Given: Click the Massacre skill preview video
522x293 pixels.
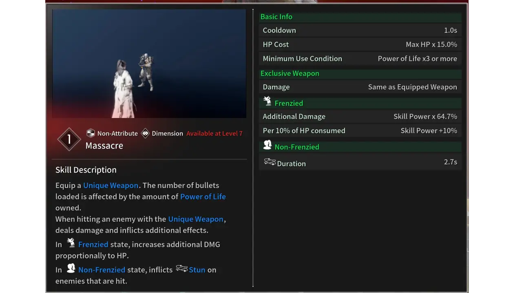Looking at the screenshot, I should pyautogui.click(x=149, y=64).
